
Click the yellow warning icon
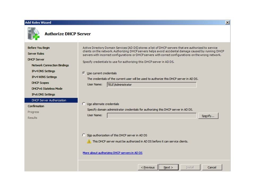click(x=89, y=141)
